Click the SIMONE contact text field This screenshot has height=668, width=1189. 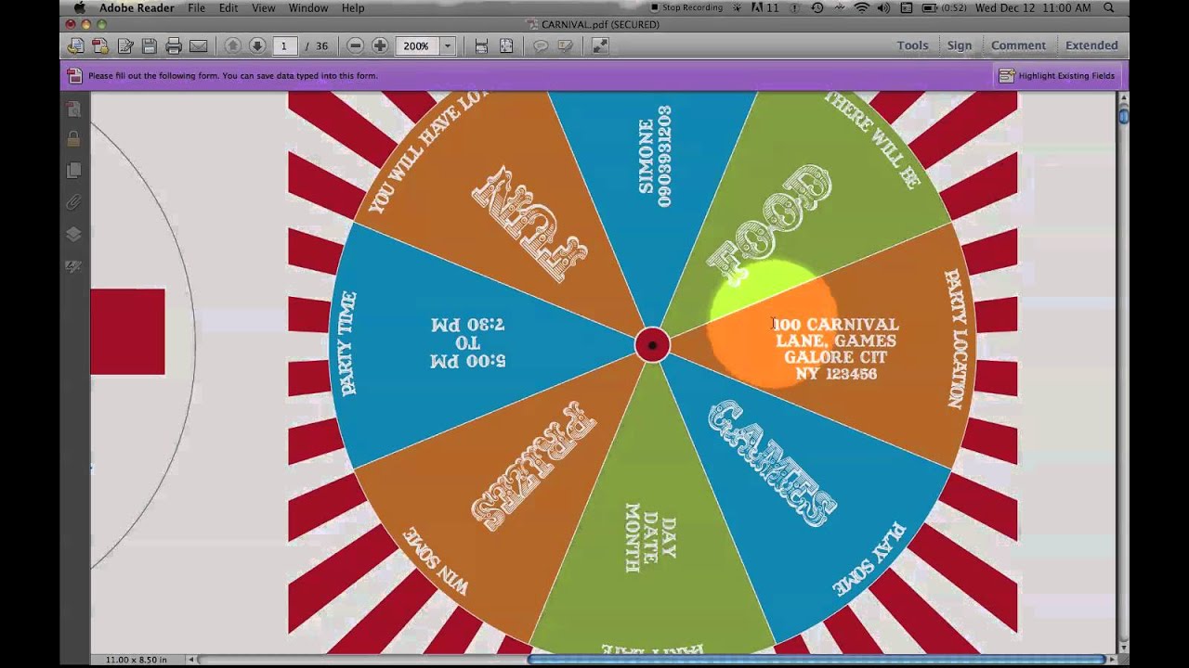(655, 156)
